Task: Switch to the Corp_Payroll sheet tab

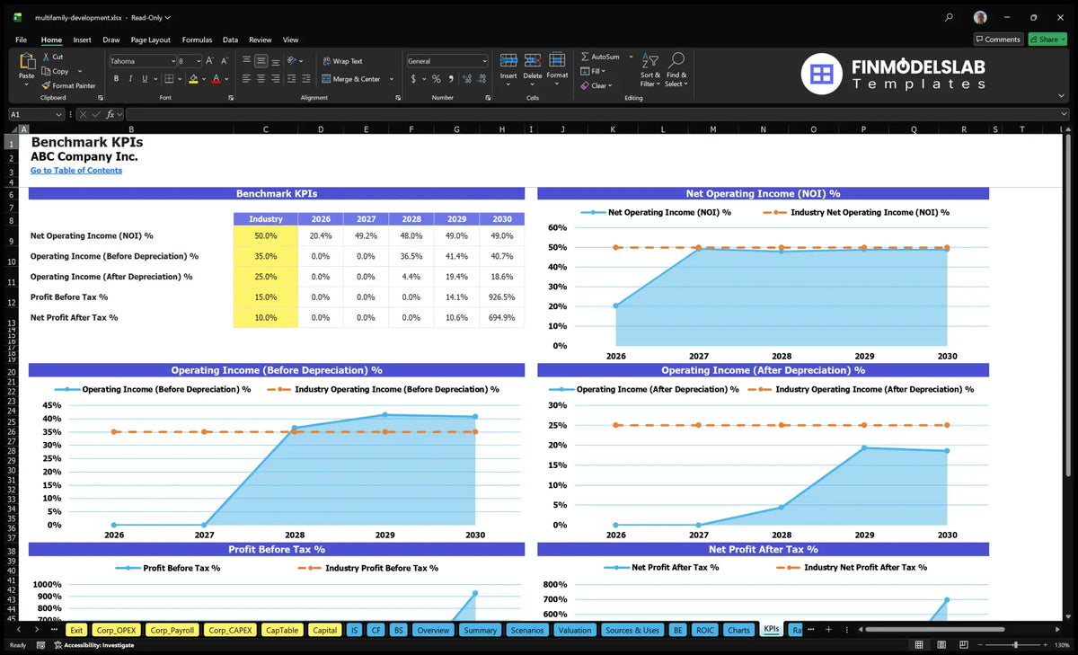Action: (x=172, y=630)
